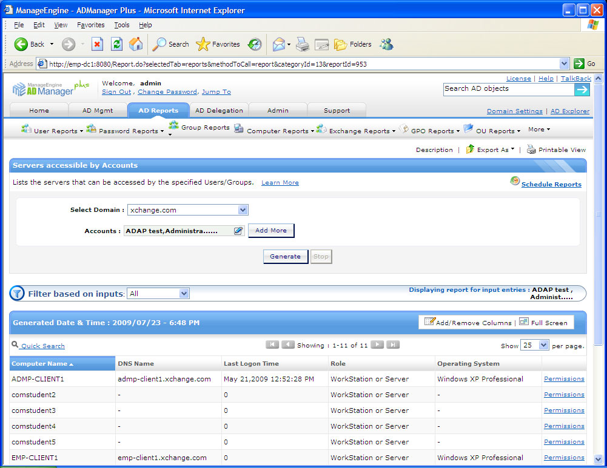The image size is (607, 468).
Task: Click the Search AD objects arrow button
Action: (582, 90)
